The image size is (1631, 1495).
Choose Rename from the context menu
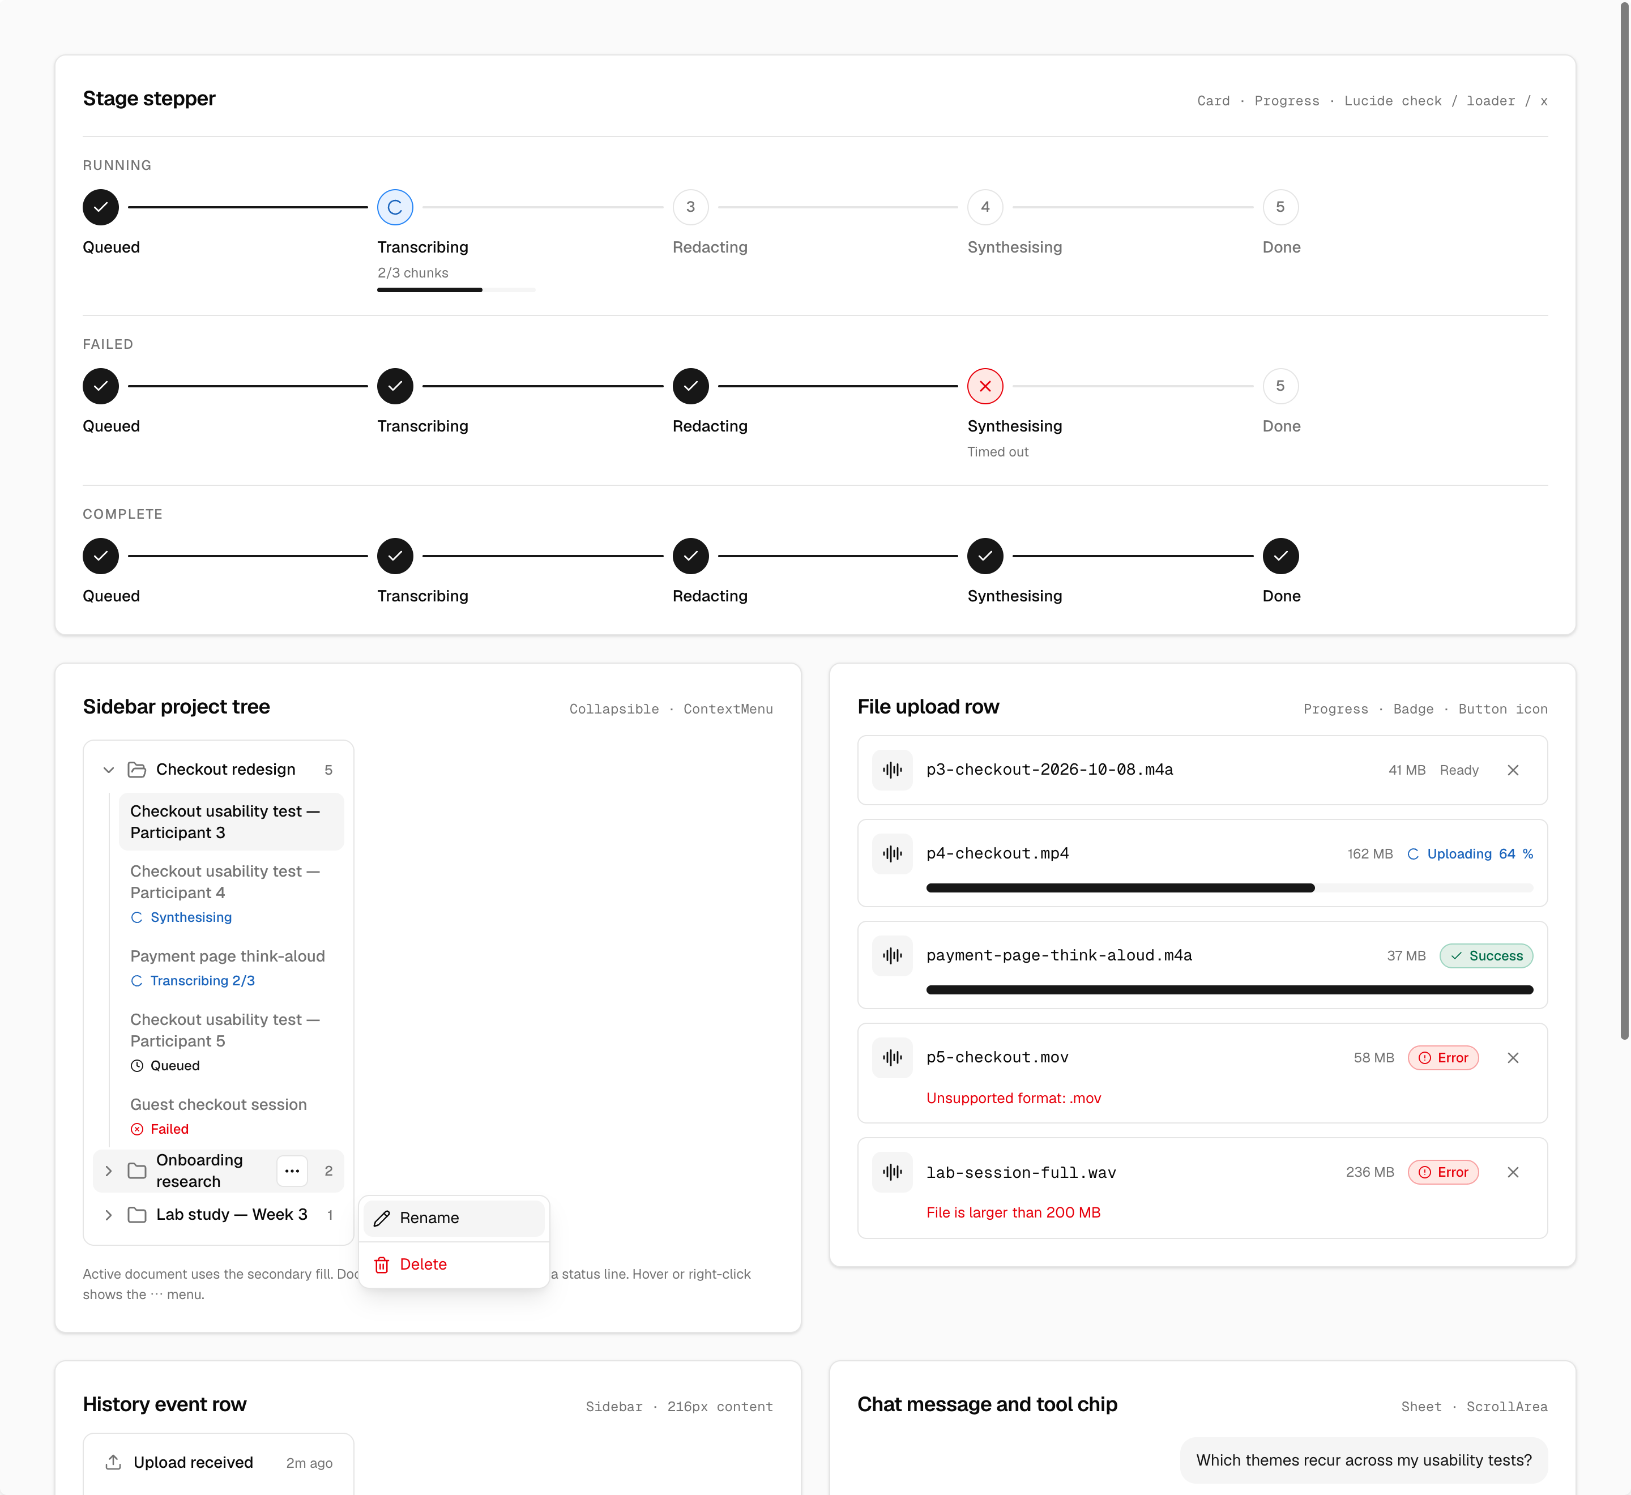tap(454, 1218)
